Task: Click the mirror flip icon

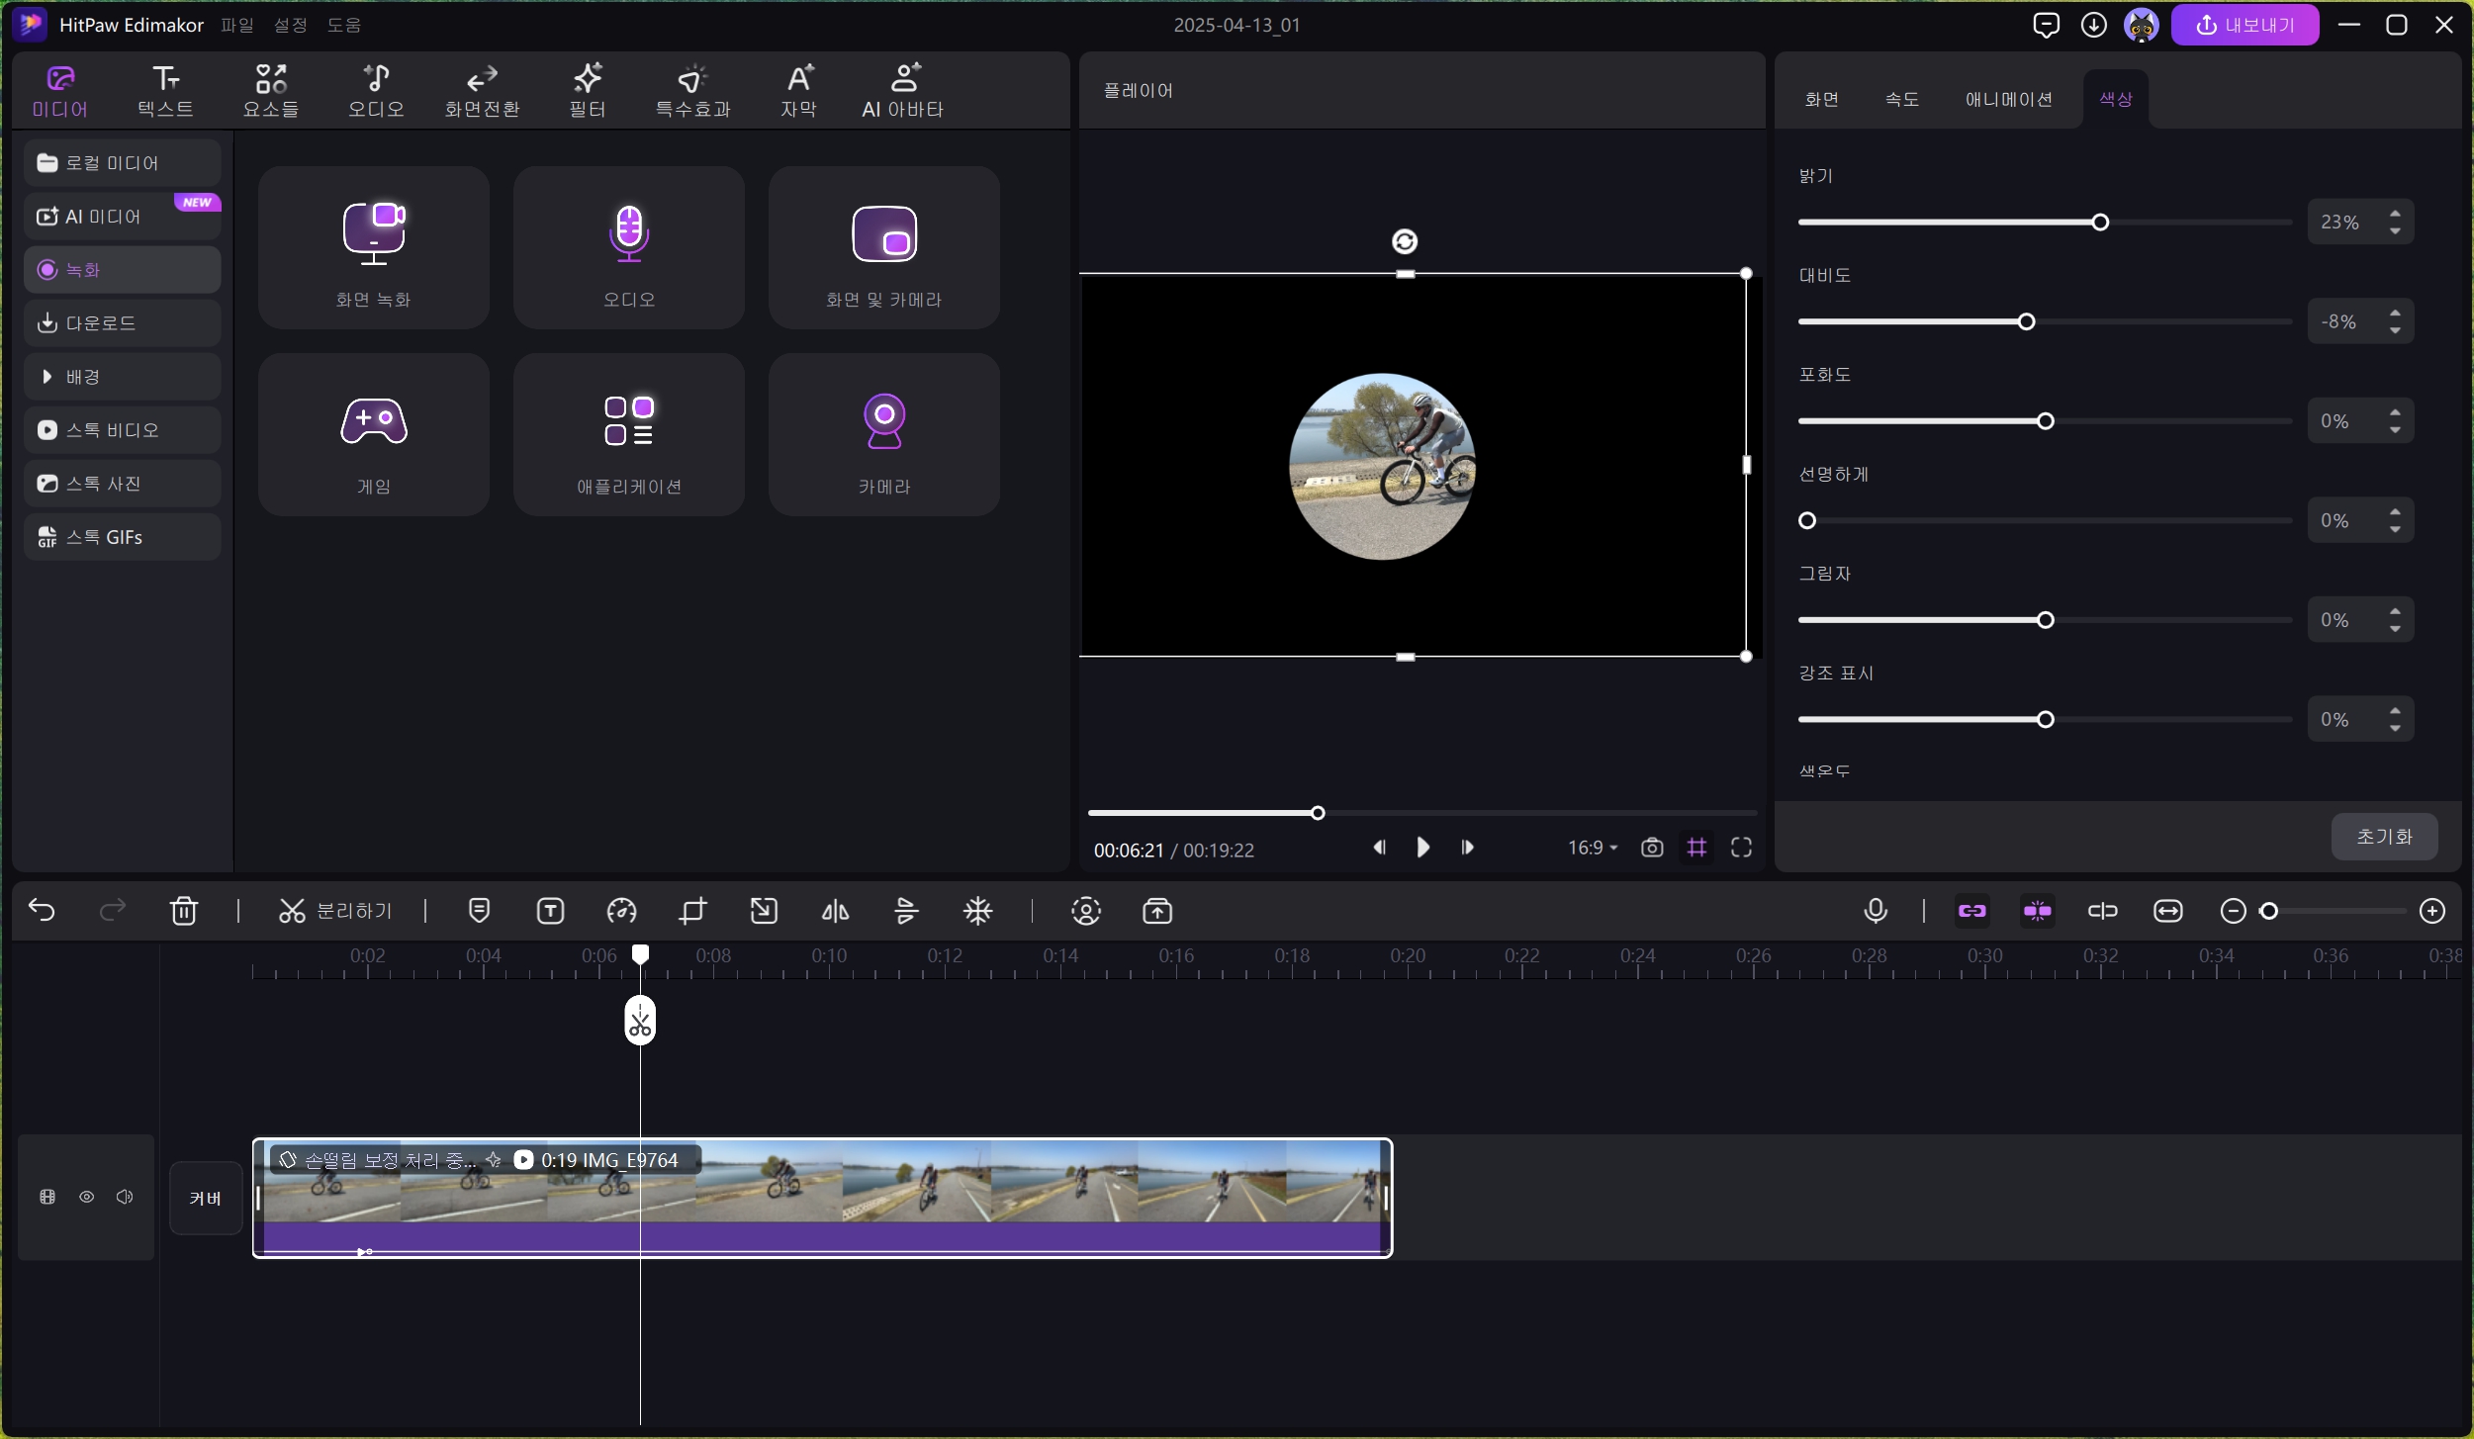Action: 835,911
